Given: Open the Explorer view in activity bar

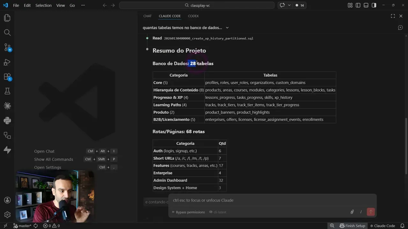Looking at the screenshot, I should pyautogui.click(x=7, y=18).
